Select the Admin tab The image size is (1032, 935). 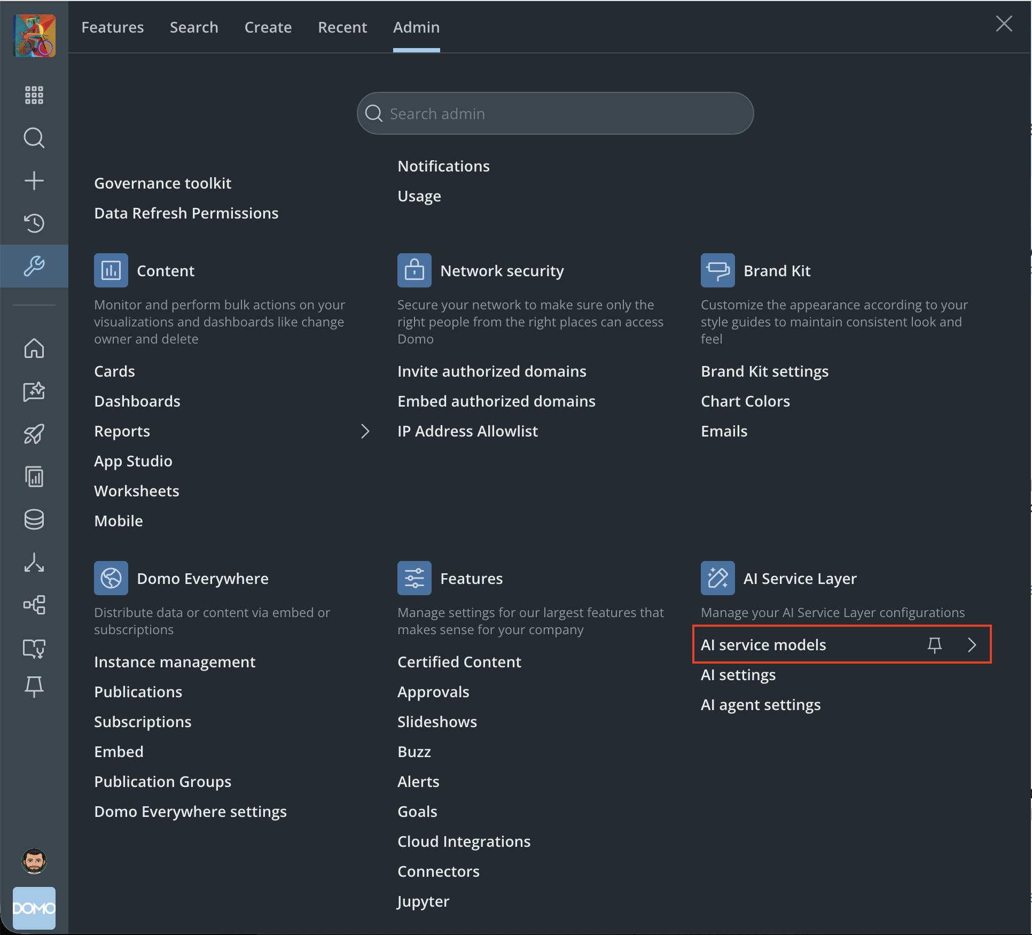pos(417,27)
